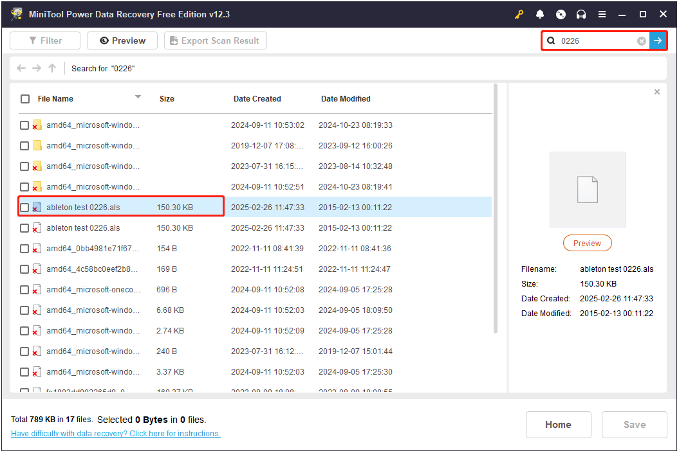Image resolution: width=679 pixels, height=453 pixels.
Task: Click the Save button
Action: [635, 425]
